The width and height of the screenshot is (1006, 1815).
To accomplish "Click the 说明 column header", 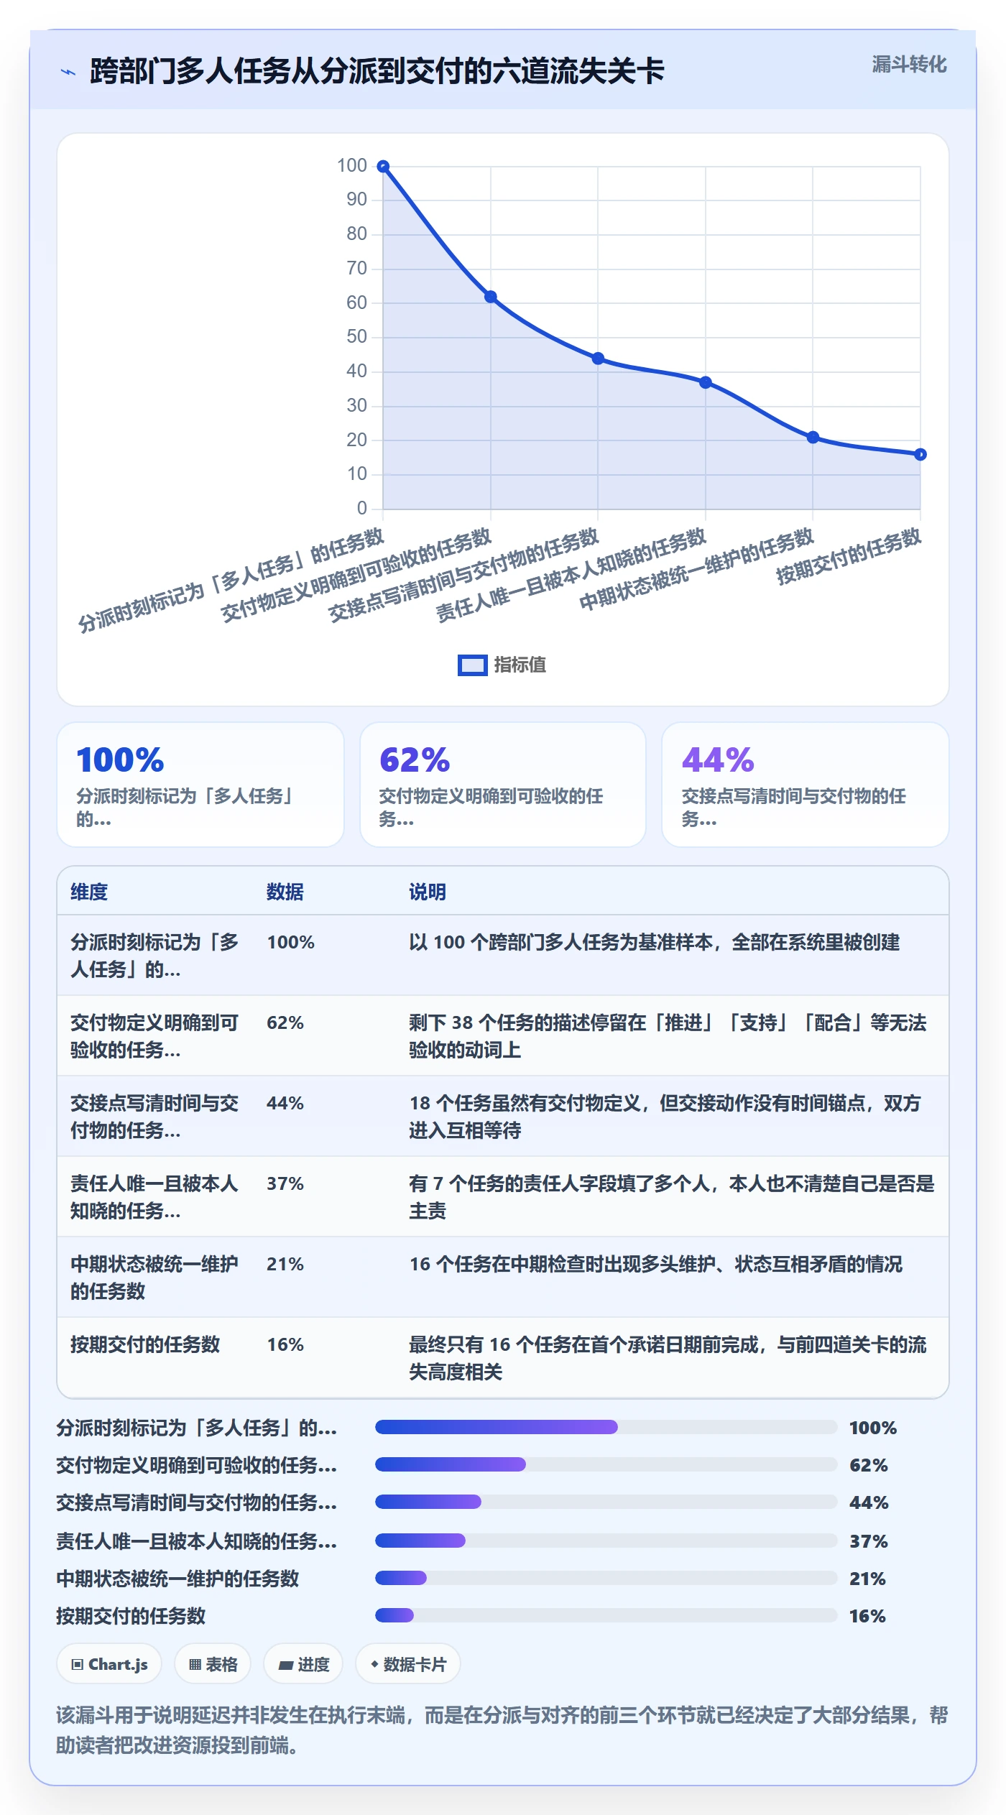I will pos(428,892).
